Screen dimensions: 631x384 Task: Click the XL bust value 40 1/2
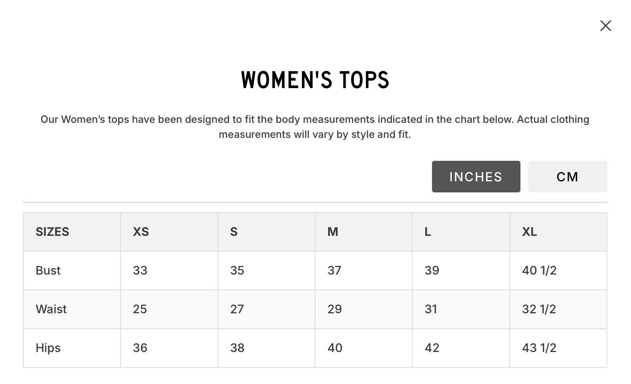coord(539,270)
